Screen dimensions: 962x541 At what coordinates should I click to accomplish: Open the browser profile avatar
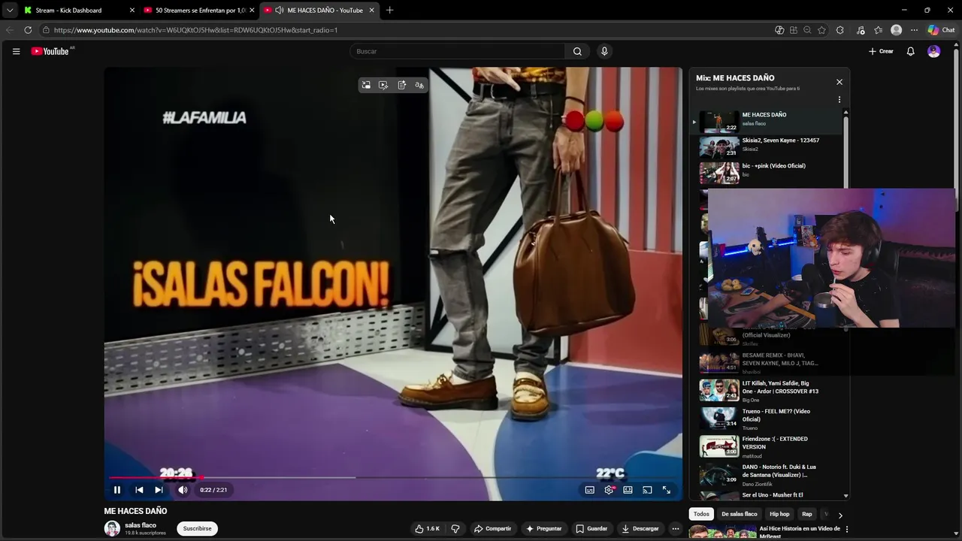coord(896,30)
